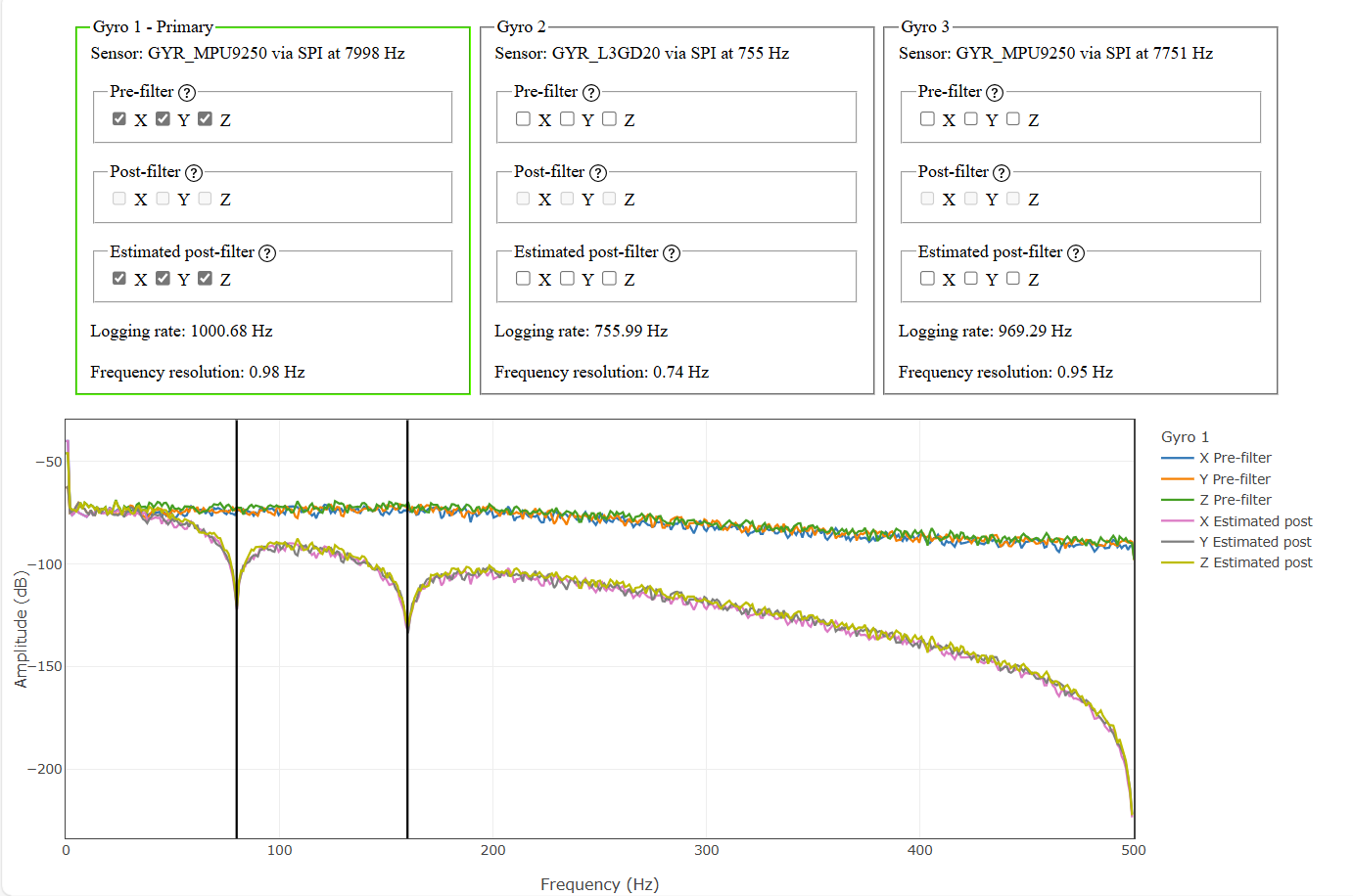Open the Post-filter help for Gyro 1

[192, 171]
